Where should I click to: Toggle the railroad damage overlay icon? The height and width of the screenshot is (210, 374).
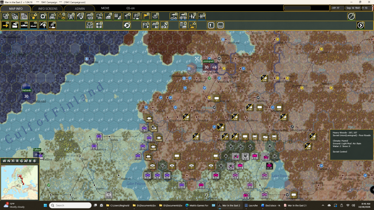[x=52, y=16]
